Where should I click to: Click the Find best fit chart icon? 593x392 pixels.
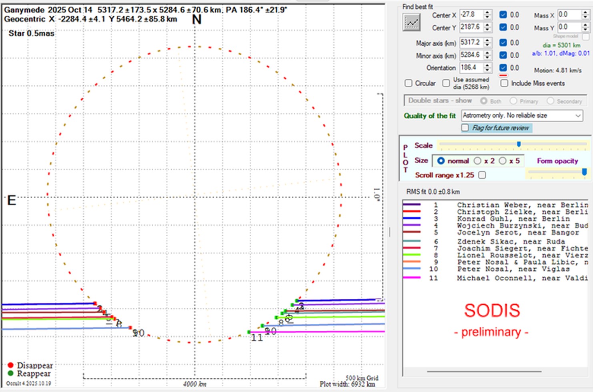coord(411,22)
